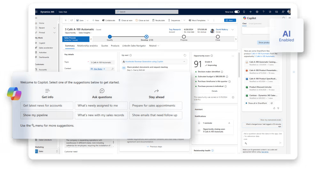Open Word Templates menu
Image resolution: width=315 pixels, height=169 pixels.
(199, 20)
